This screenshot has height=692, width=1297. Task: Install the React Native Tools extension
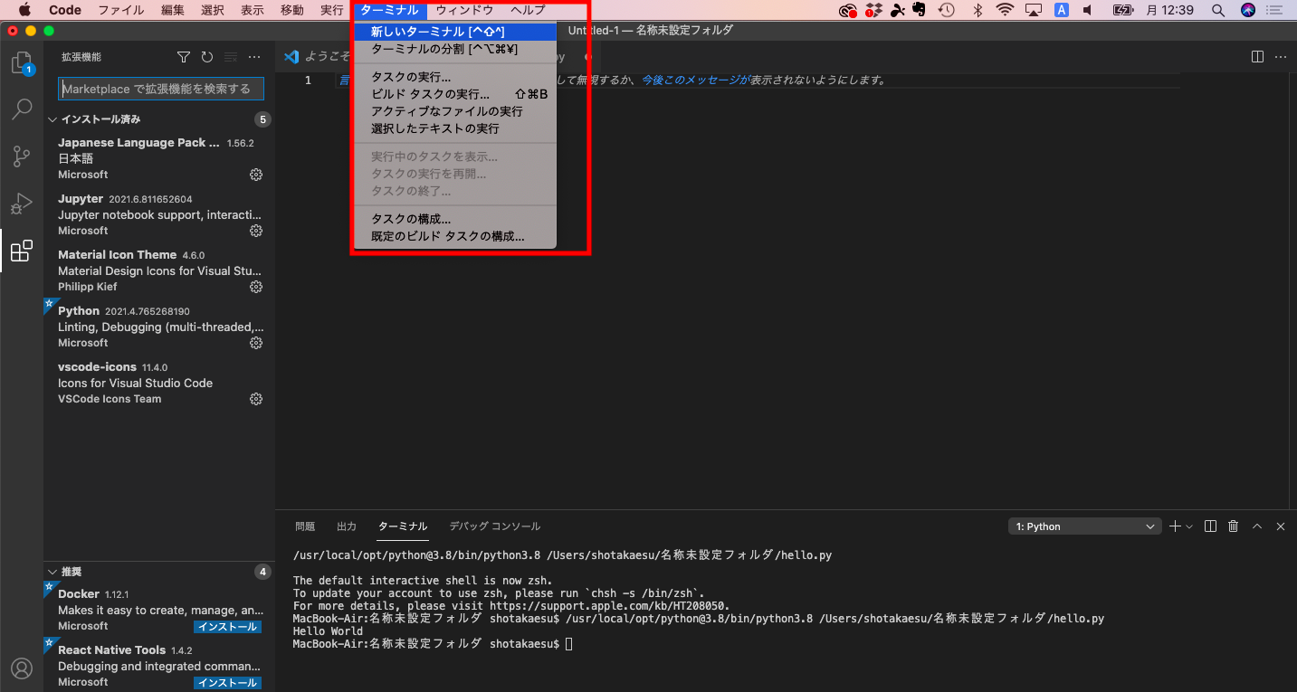click(x=228, y=683)
